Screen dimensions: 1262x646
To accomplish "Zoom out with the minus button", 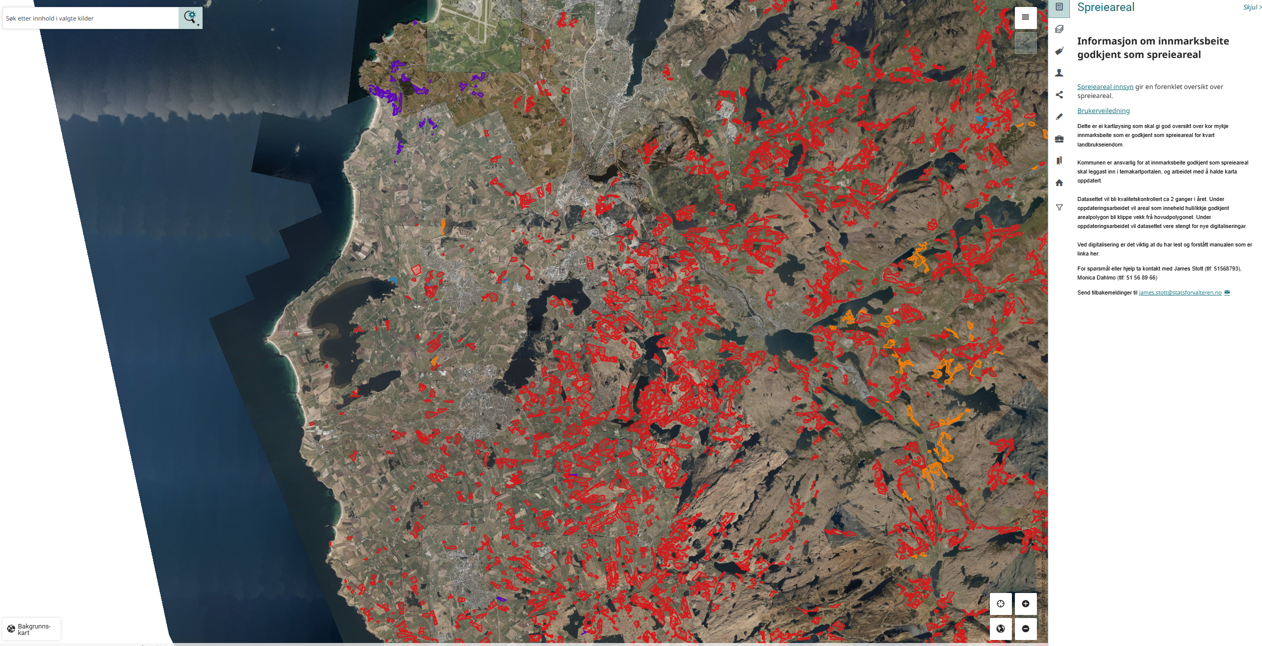I will pyautogui.click(x=1025, y=628).
